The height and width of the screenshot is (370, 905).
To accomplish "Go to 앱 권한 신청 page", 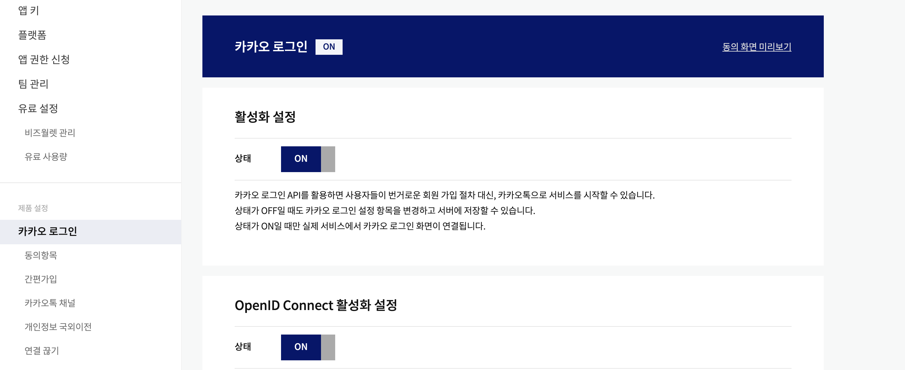I will pos(44,59).
